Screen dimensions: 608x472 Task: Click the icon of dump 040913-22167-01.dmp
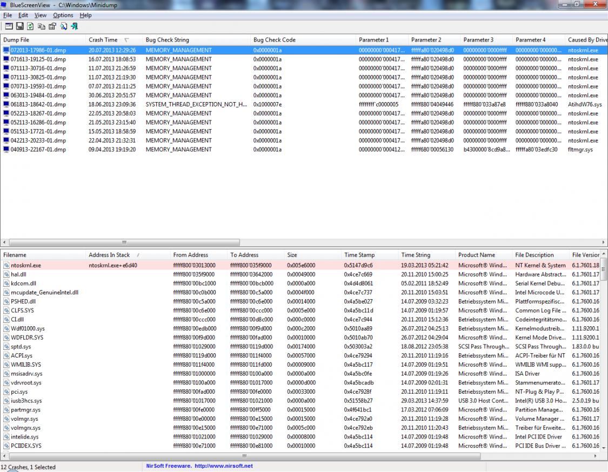6,150
